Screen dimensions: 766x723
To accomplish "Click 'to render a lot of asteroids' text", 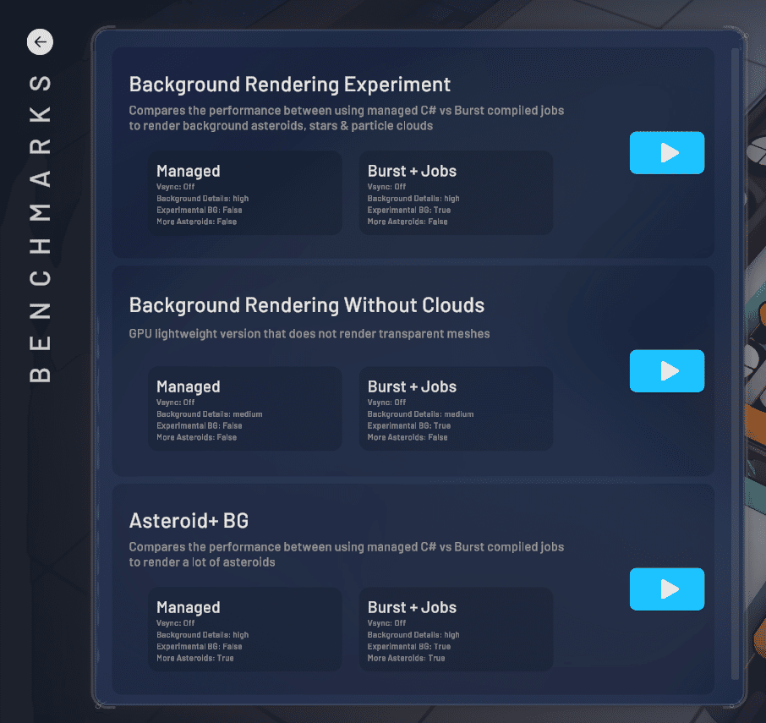I will tap(202, 562).
